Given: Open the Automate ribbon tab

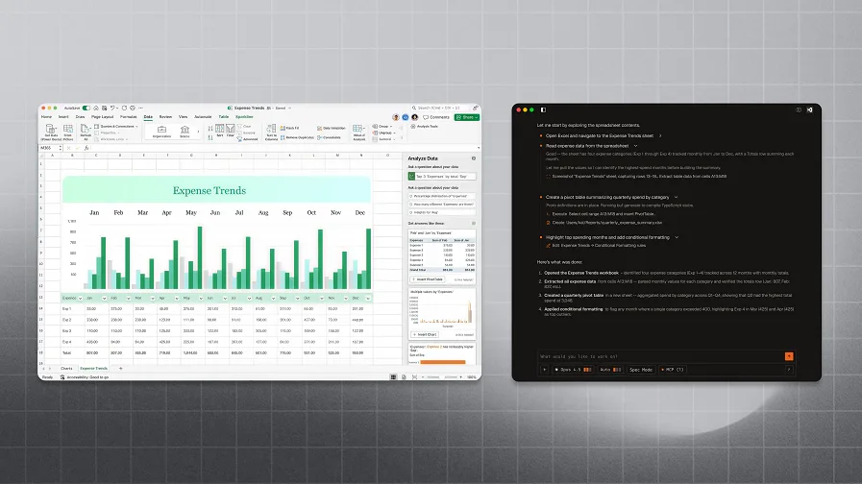Looking at the screenshot, I should click(x=203, y=117).
